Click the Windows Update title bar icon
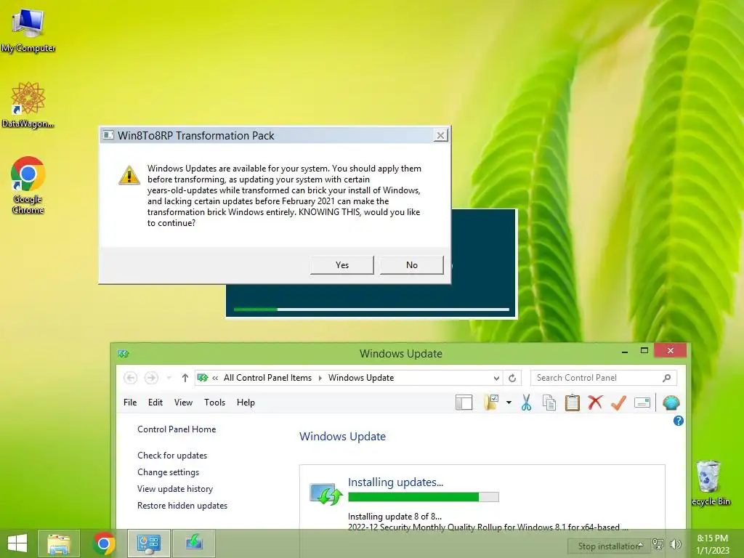Screen dimensions: 744x558 [x=124, y=354]
